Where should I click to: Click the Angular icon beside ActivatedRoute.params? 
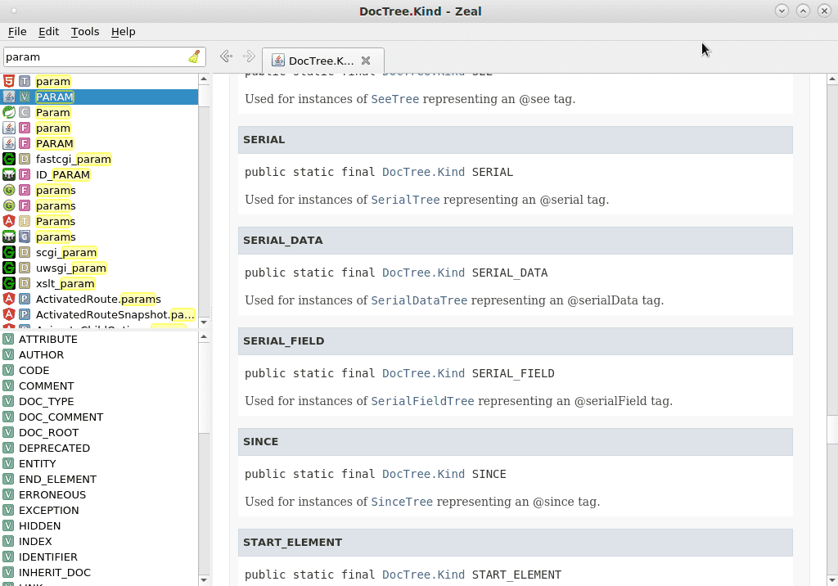[8, 299]
